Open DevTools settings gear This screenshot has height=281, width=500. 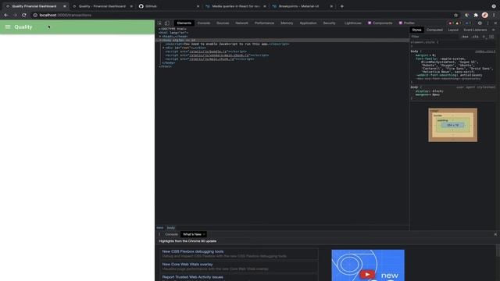coord(480,23)
